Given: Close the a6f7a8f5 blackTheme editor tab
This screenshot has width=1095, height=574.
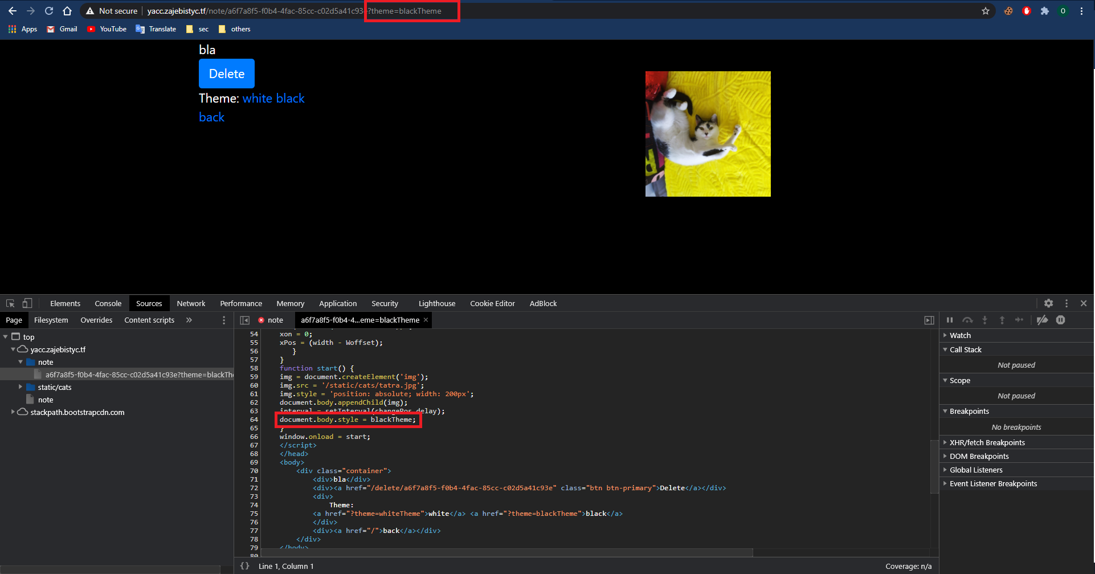Looking at the screenshot, I should pos(426,320).
